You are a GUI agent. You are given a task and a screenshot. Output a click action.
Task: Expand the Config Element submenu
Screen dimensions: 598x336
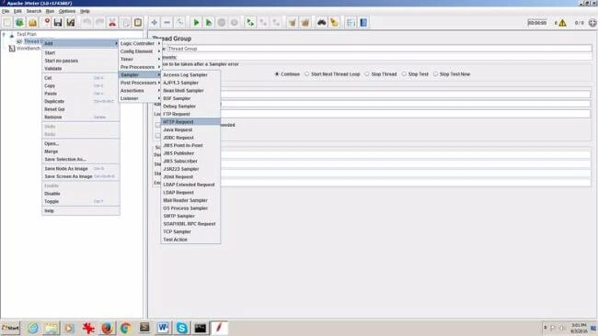point(140,51)
